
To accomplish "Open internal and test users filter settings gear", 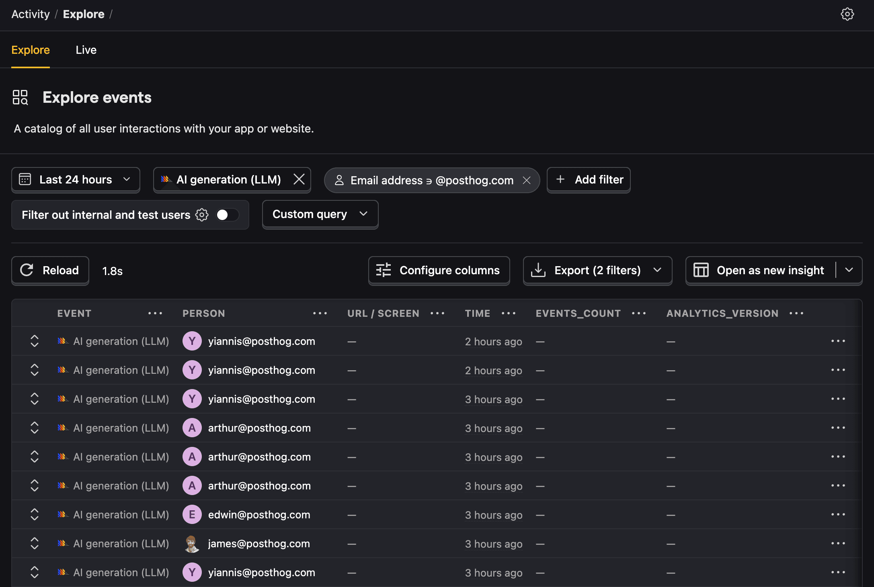I will (202, 215).
